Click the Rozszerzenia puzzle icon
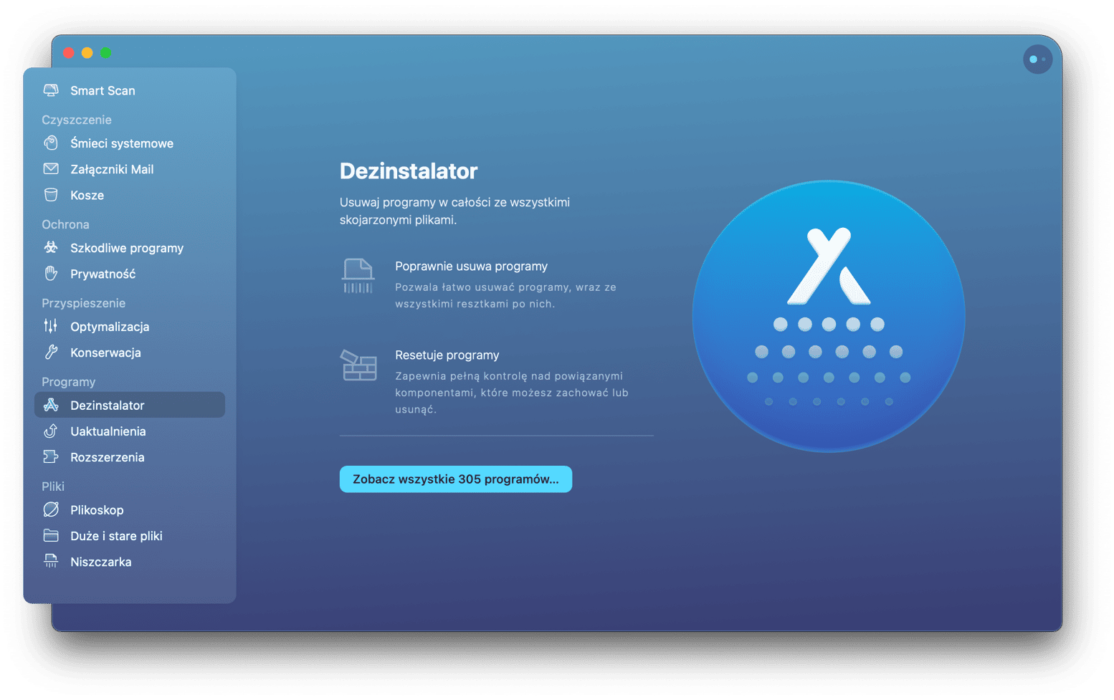1114x700 pixels. (51, 457)
